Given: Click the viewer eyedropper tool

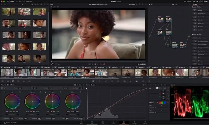Looking at the screenshot, I should [x=52, y=64].
